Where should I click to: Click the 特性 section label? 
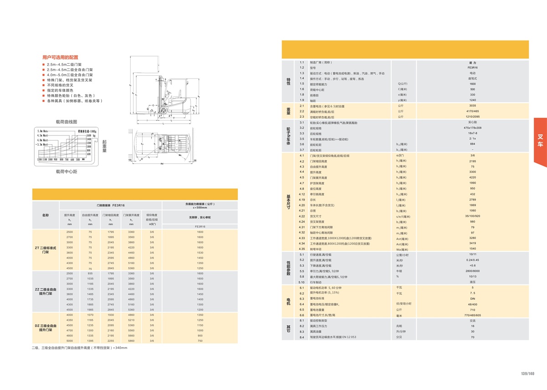[288, 81]
